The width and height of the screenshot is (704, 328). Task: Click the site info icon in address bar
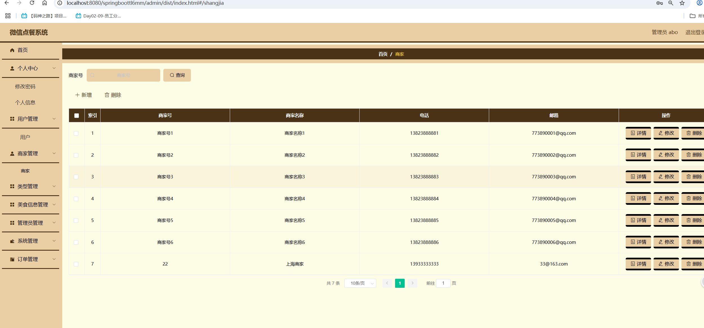tap(60, 3)
